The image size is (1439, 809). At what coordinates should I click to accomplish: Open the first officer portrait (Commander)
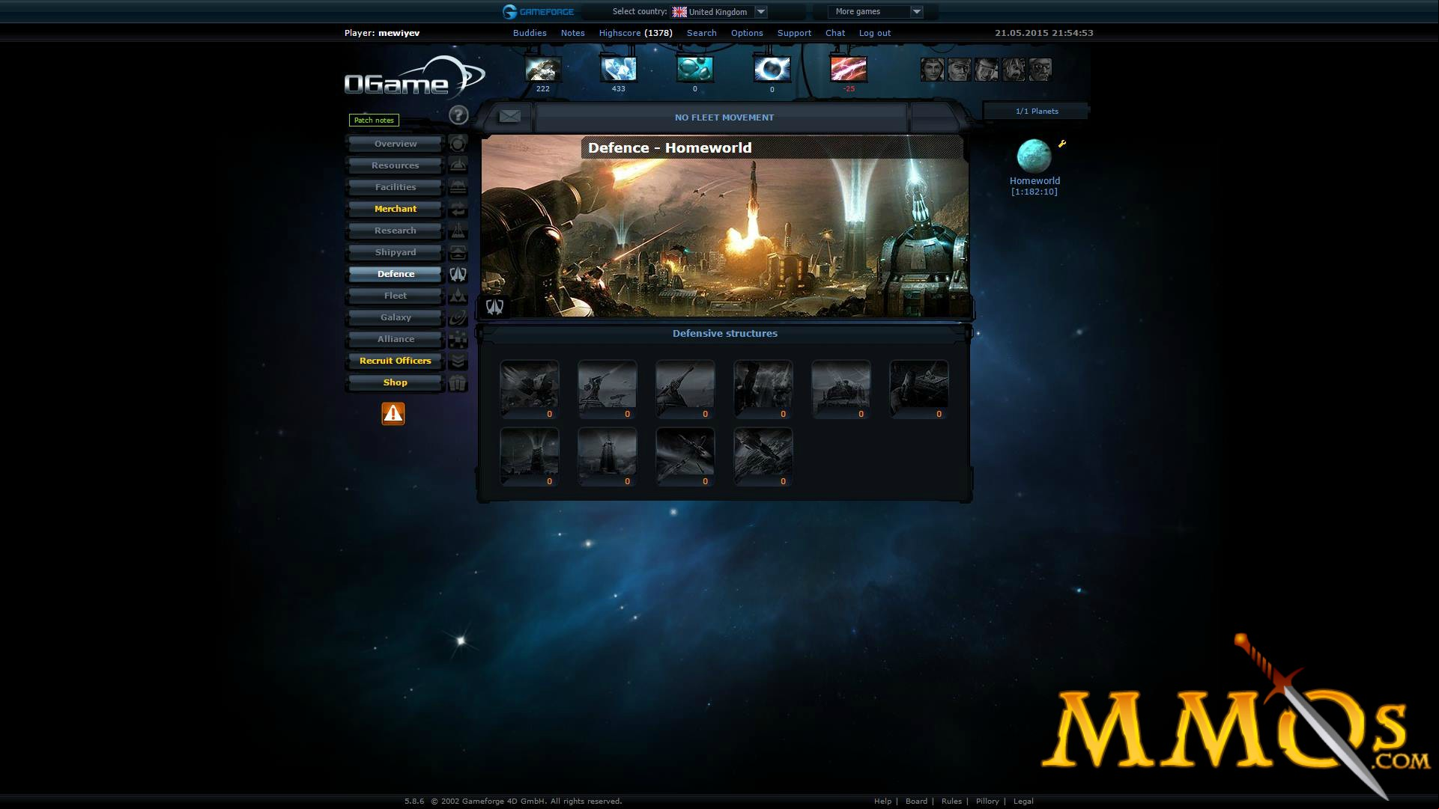coord(933,70)
